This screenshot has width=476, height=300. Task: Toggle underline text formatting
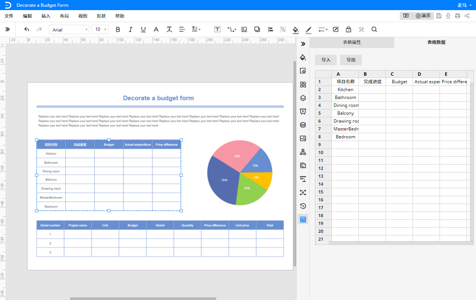143,29
